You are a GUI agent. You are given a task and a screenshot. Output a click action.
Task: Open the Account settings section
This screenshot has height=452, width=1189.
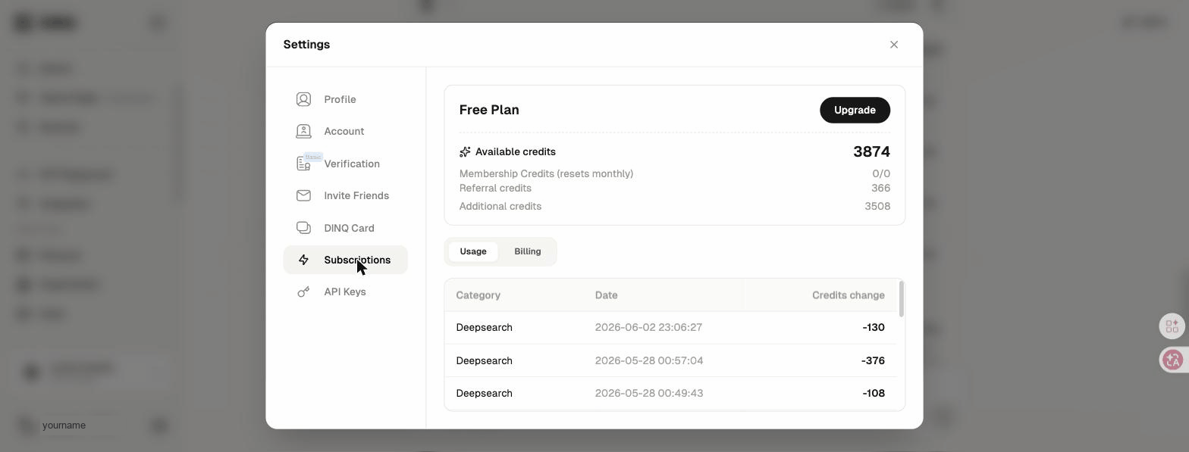(345, 131)
